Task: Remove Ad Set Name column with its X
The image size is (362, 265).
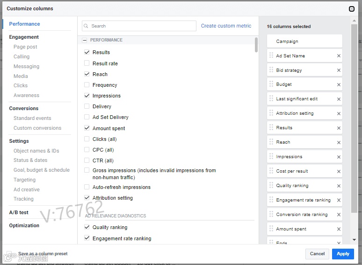Action: point(339,56)
